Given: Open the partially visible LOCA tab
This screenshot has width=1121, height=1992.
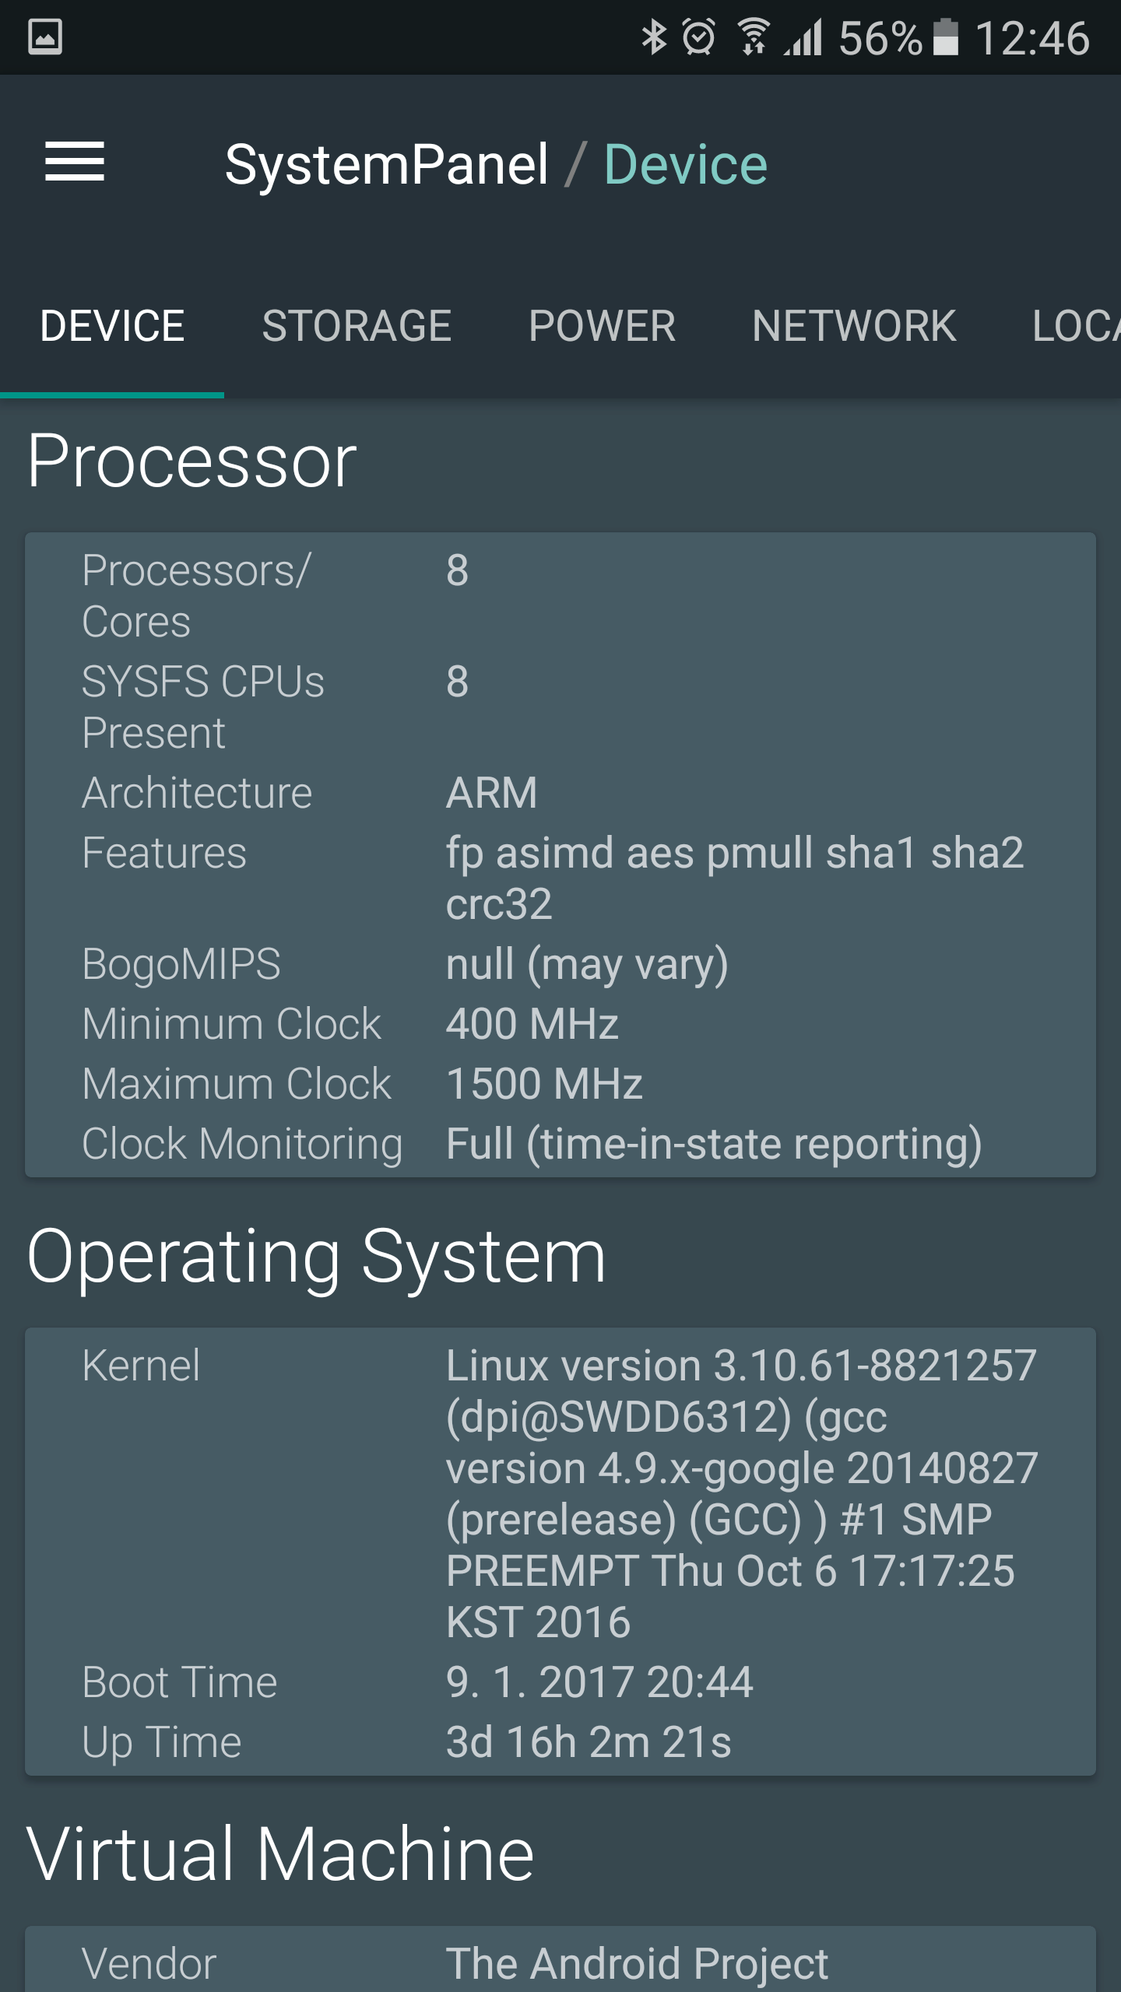Looking at the screenshot, I should (1075, 325).
